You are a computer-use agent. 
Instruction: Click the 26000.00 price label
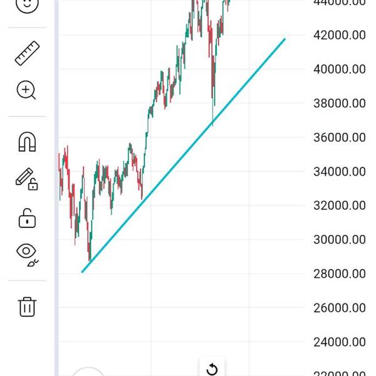(x=339, y=308)
